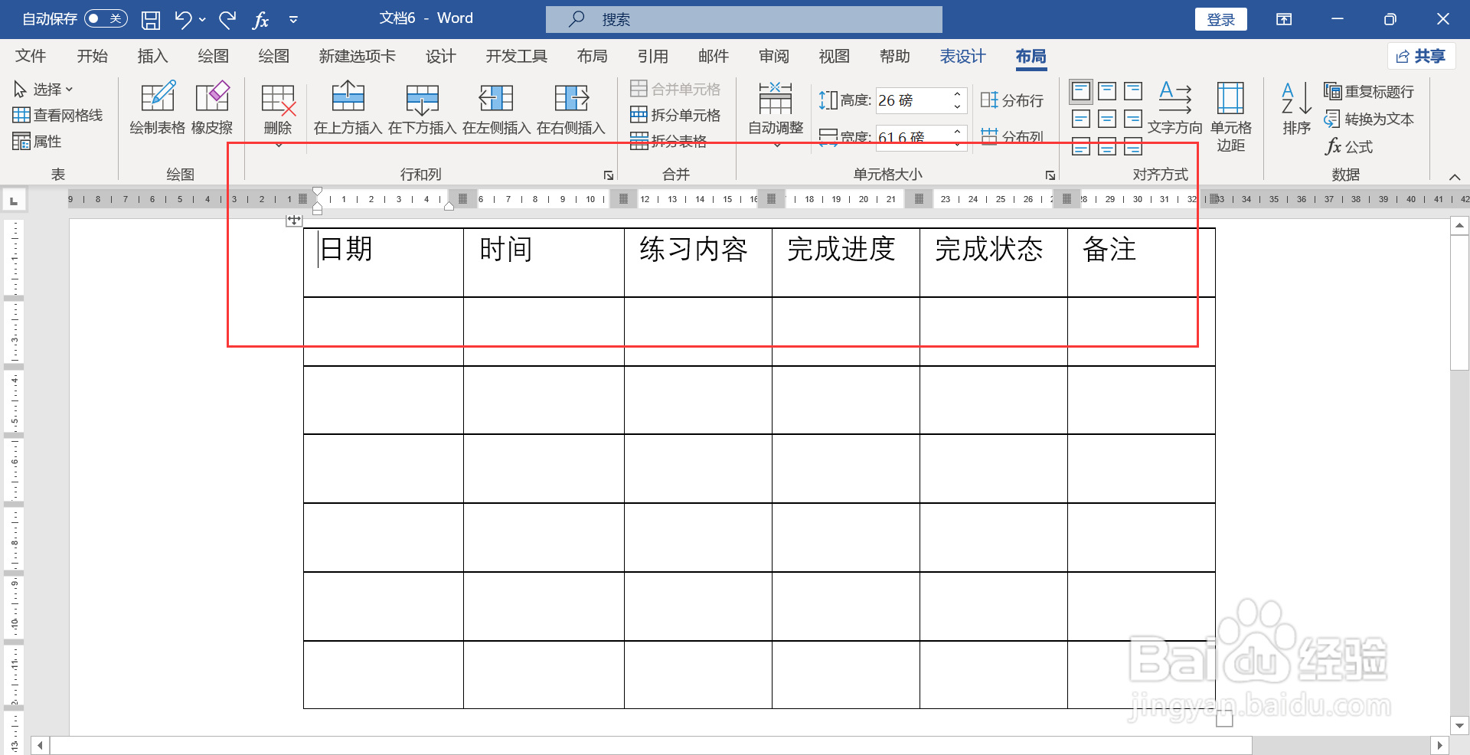Screen dimensions: 1470x755
Task: Toggle 自动保存 off
Action: [105, 18]
